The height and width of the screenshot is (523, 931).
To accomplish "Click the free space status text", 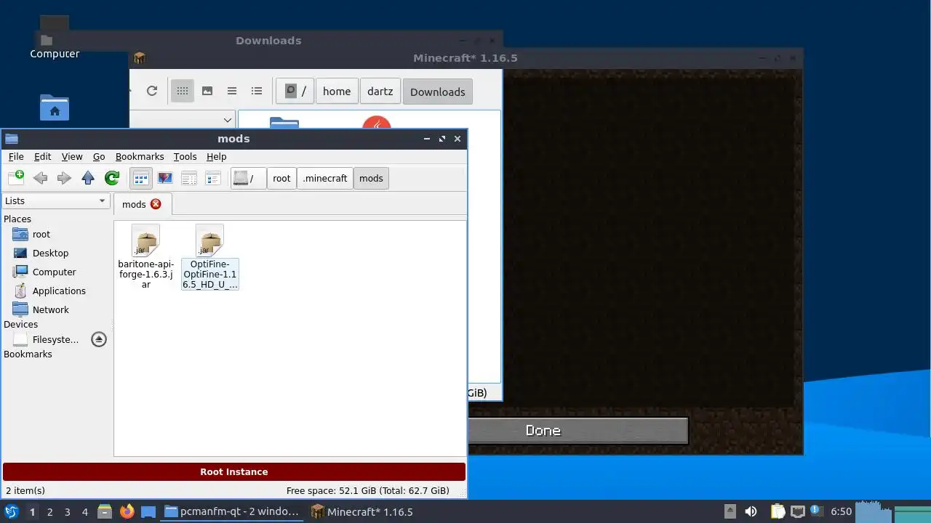I will (367, 490).
